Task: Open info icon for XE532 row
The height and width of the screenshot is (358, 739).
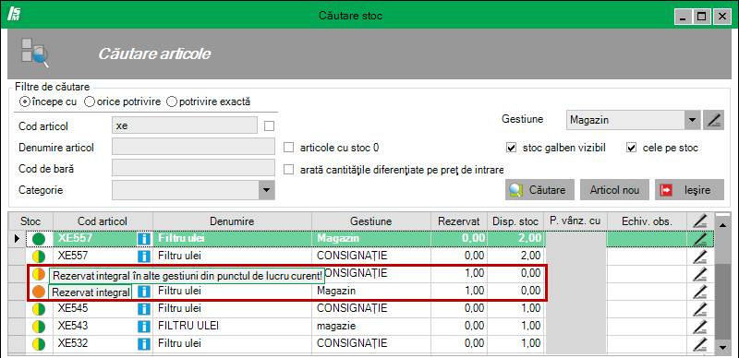Action: pyautogui.click(x=143, y=343)
